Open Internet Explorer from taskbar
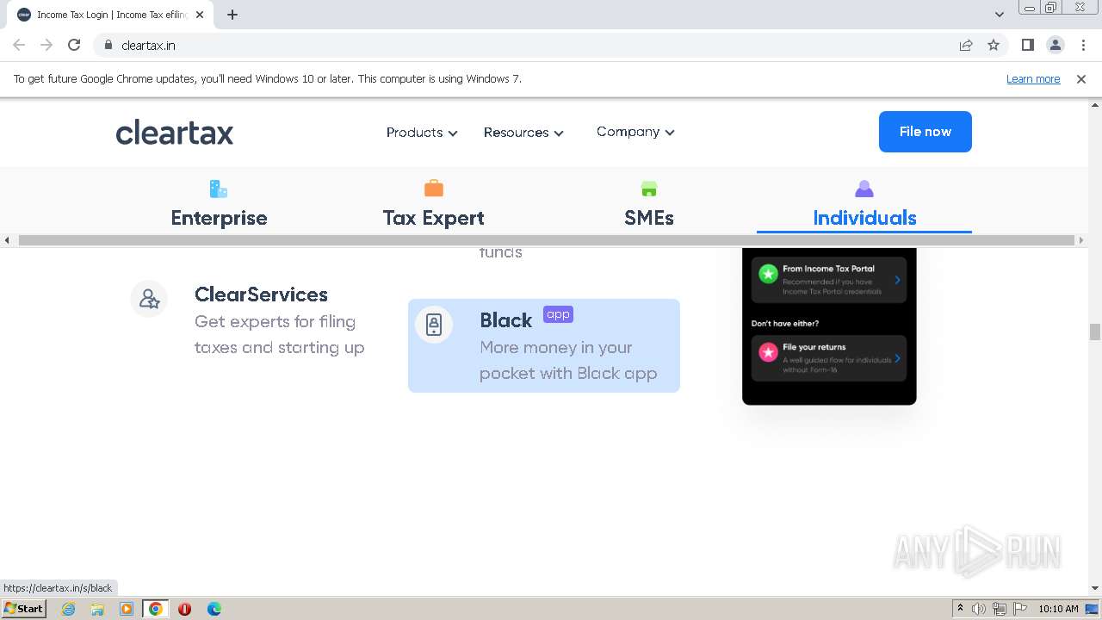 69,609
